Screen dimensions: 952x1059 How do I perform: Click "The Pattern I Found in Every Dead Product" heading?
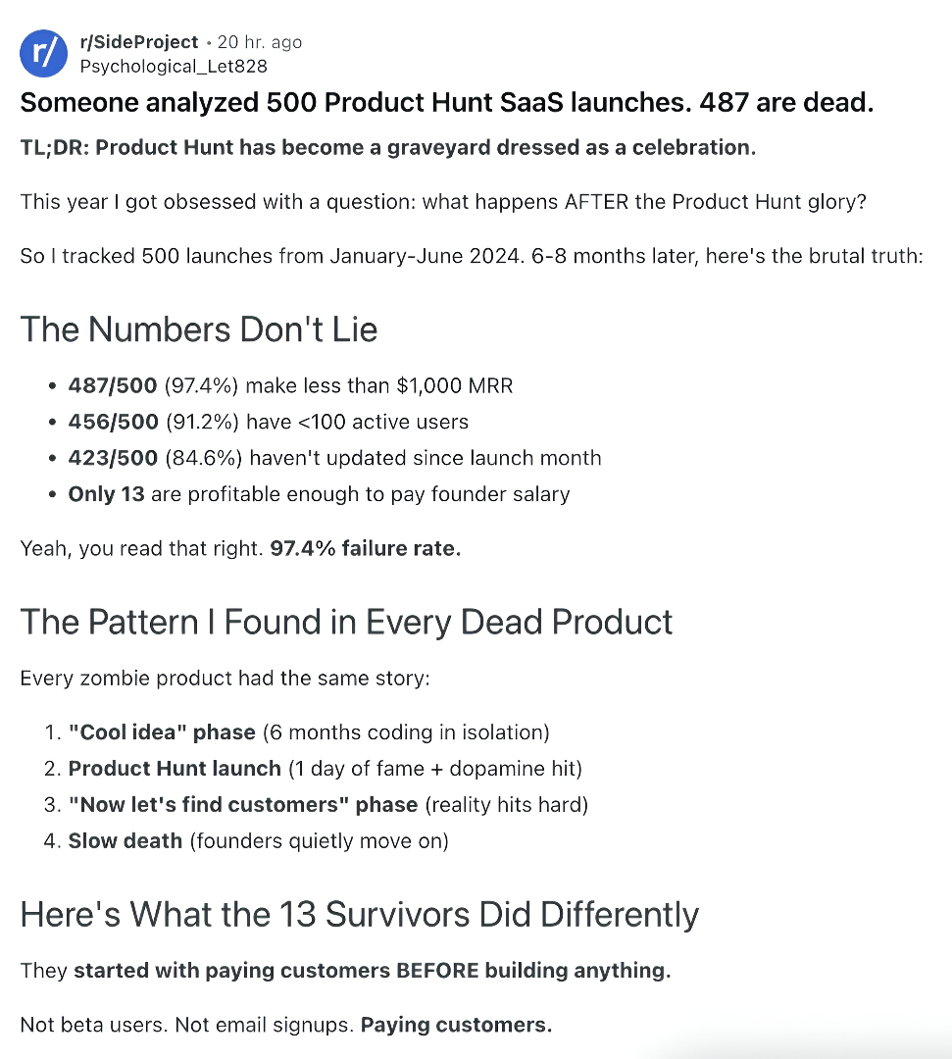pyautogui.click(x=346, y=622)
